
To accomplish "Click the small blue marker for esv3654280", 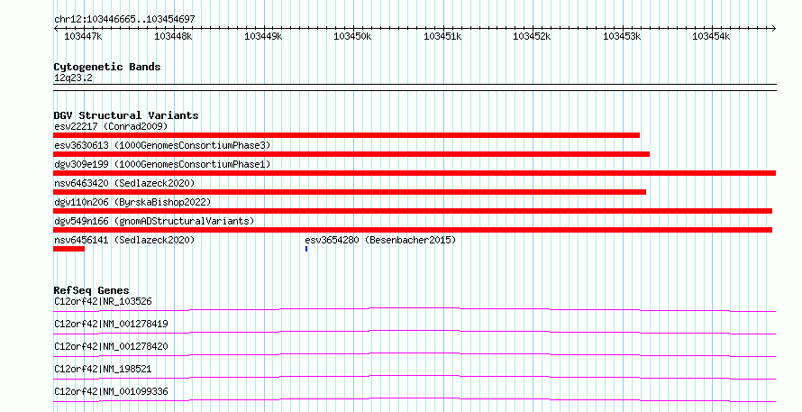I will pyautogui.click(x=306, y=249).
